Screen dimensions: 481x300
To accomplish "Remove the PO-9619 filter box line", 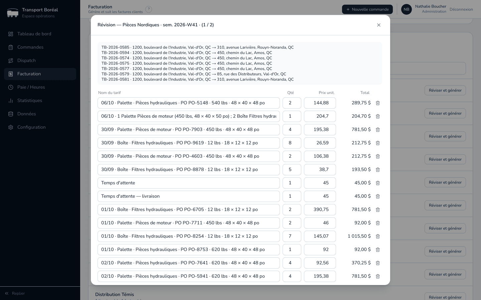I will [378, 143].
